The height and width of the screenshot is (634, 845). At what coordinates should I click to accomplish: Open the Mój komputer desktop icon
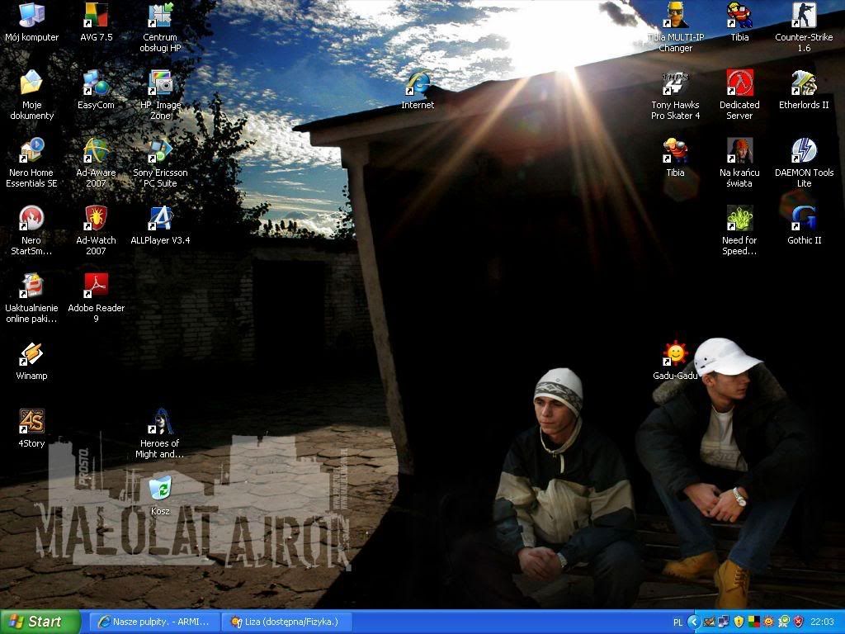pyautogui.click(x=31, y=16)
